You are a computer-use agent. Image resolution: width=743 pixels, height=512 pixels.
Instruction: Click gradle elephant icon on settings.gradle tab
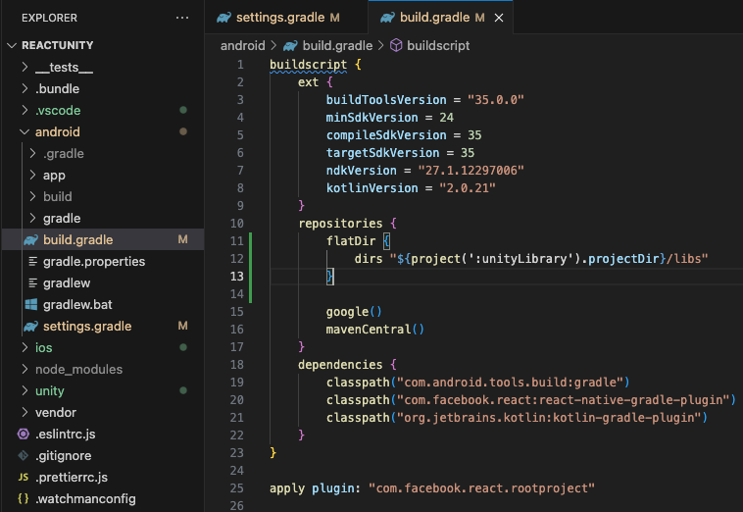point(223,18)
